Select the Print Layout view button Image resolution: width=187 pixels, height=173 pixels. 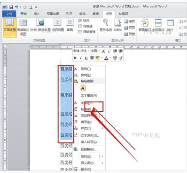10,28
